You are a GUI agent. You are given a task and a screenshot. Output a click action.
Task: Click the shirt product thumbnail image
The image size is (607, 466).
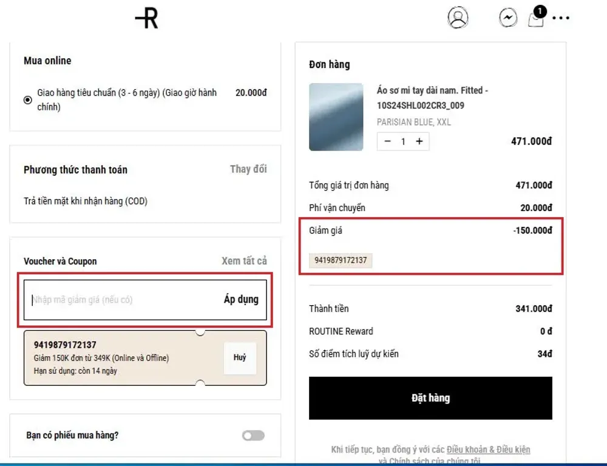(x=336, y=117)
